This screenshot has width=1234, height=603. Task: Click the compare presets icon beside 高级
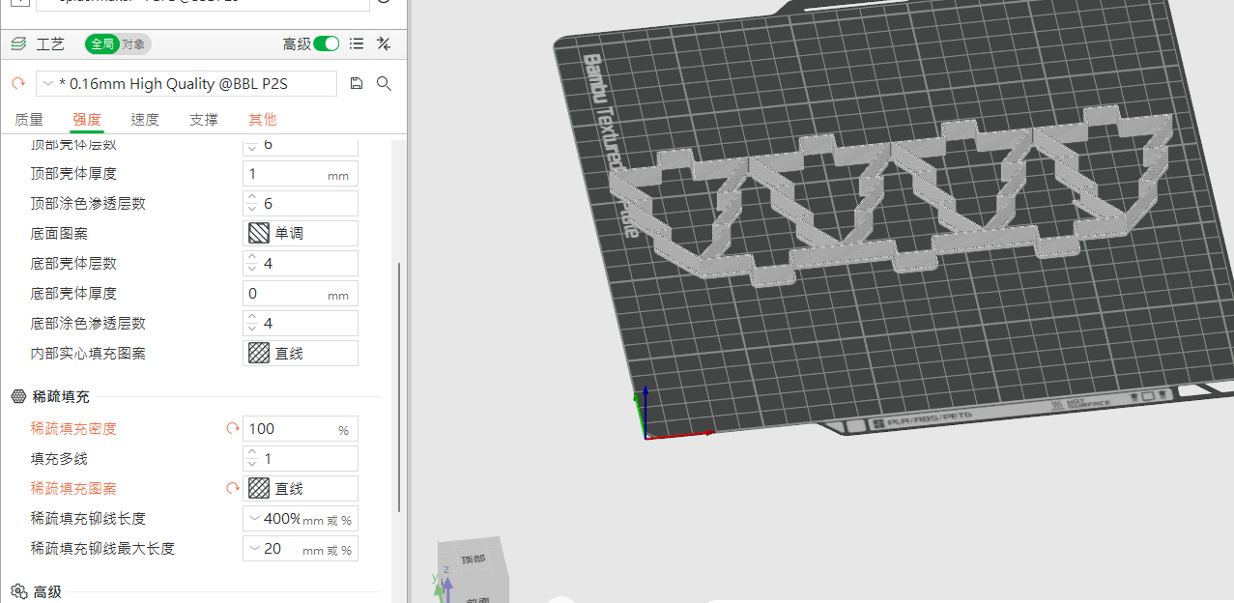(x=384, y=43)
